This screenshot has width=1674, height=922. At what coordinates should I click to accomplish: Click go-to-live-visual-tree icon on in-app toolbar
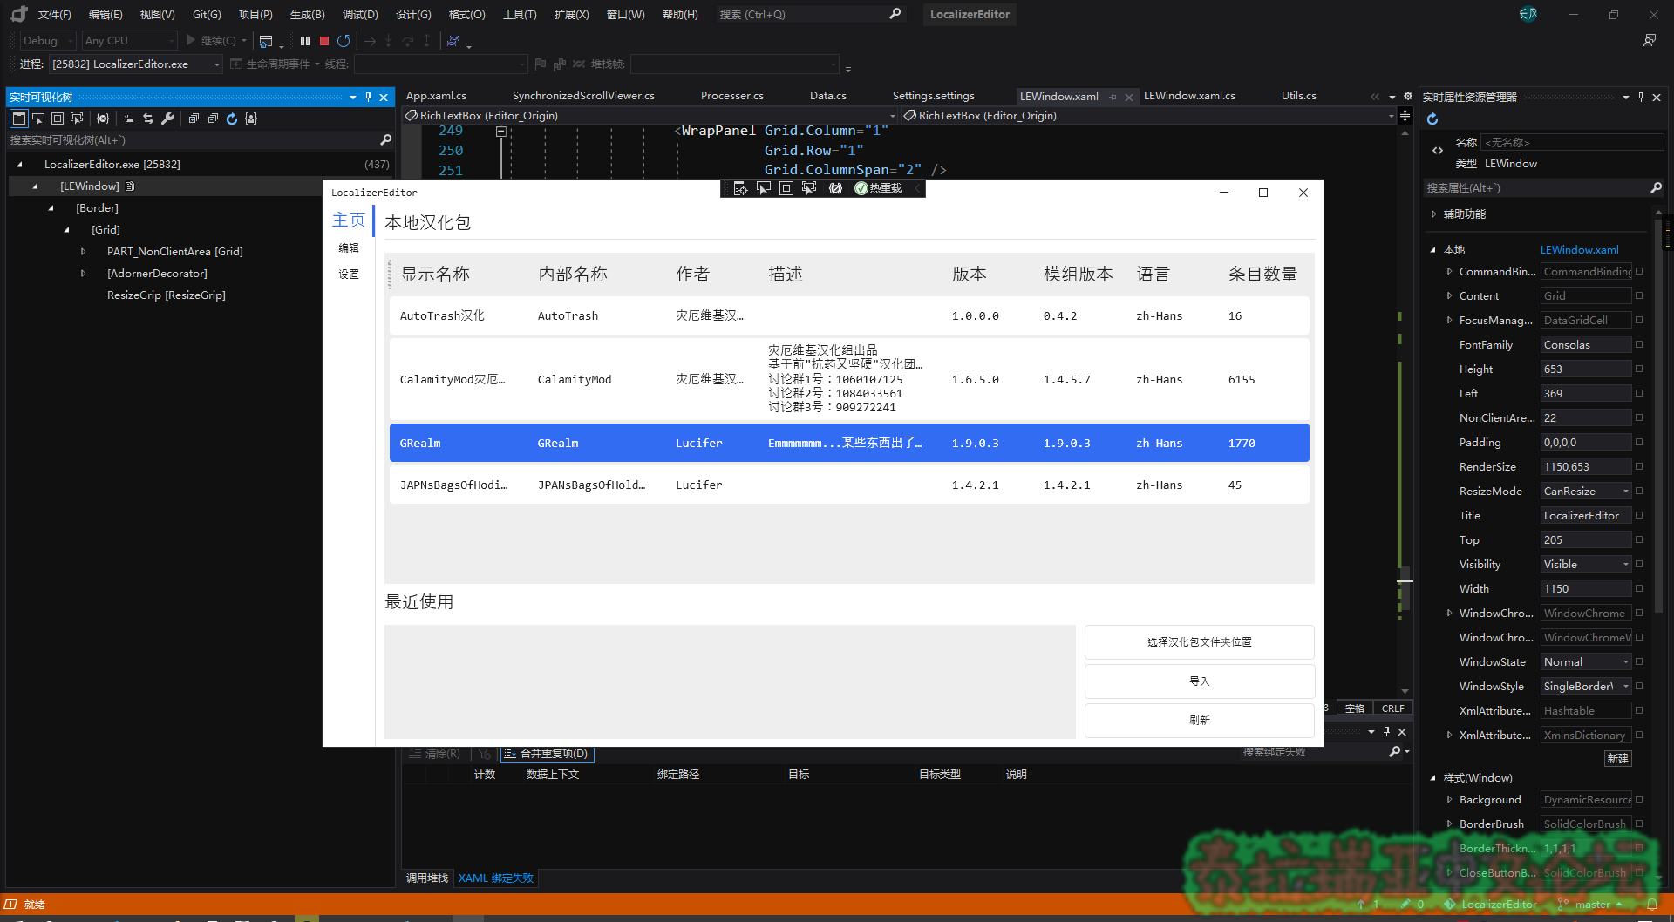[740, 188]
